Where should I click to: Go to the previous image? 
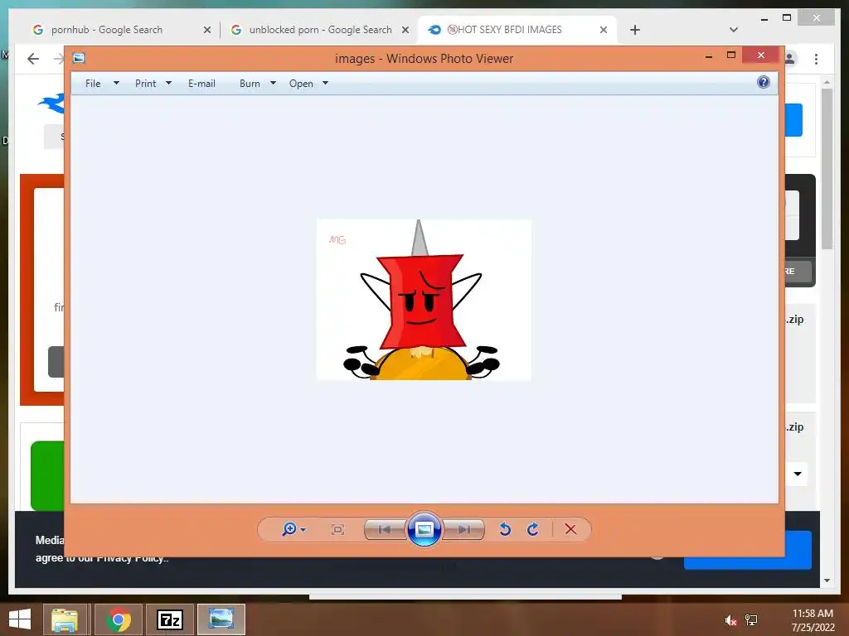(x=385, y=529)
